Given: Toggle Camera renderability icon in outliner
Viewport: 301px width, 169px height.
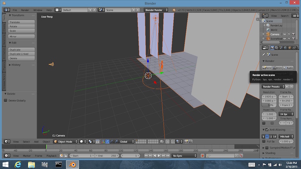Looking at the screenshot, I should tap(294, 34).
